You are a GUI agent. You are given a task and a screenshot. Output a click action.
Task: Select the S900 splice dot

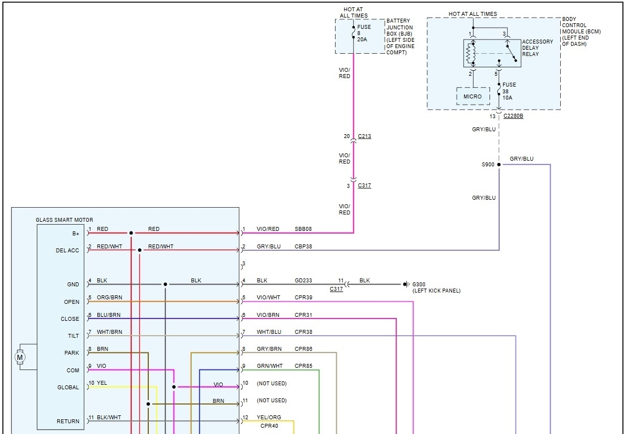click(x=499, y=165)
